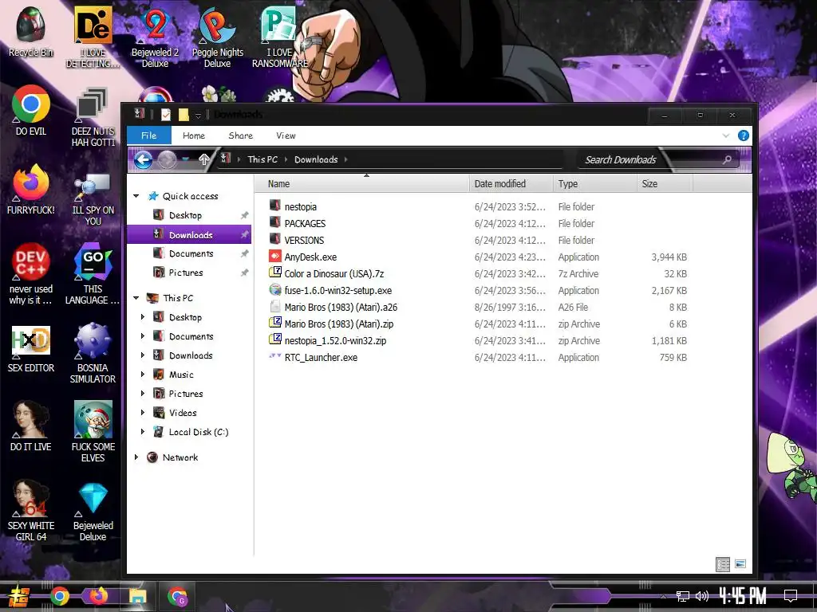Click the search magnifier icon
The width and height of the screenshot is (817, 612).
(x=727, y=159)
